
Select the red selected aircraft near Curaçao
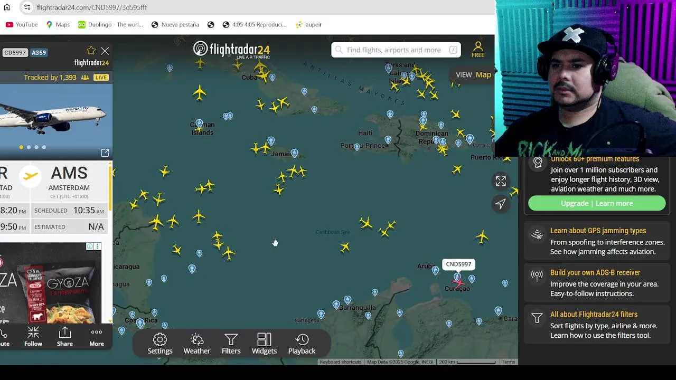coord(458,282)
